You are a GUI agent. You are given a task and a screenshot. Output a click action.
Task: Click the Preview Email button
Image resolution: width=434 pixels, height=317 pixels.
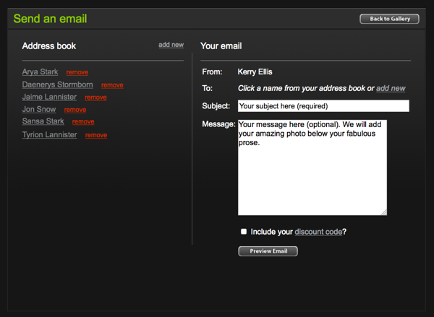click(268, 251)
